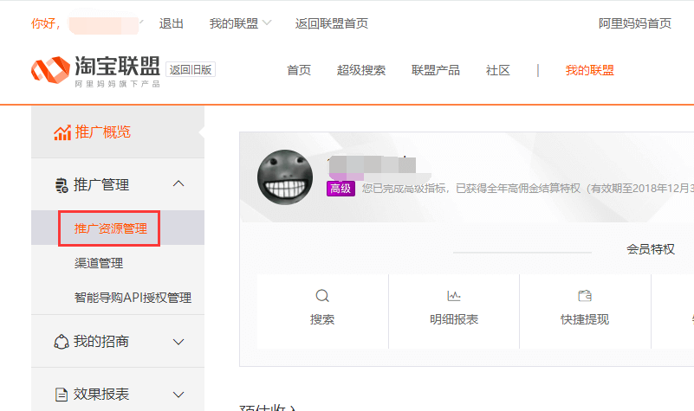Go to 联盟产品 navigation item

(x=436, y=70)
